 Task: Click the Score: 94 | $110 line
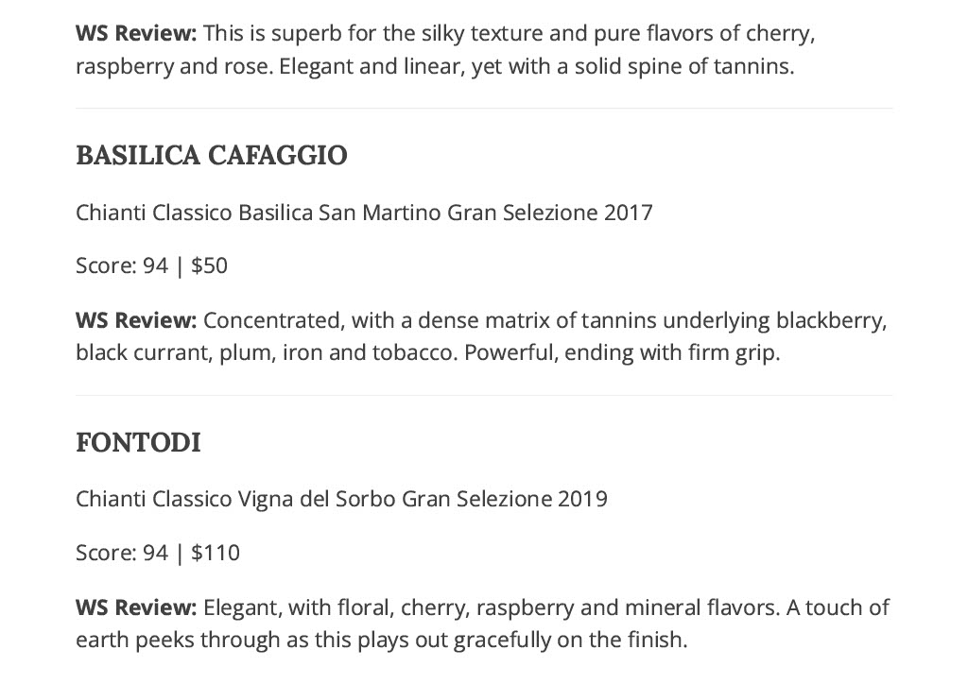158,552
